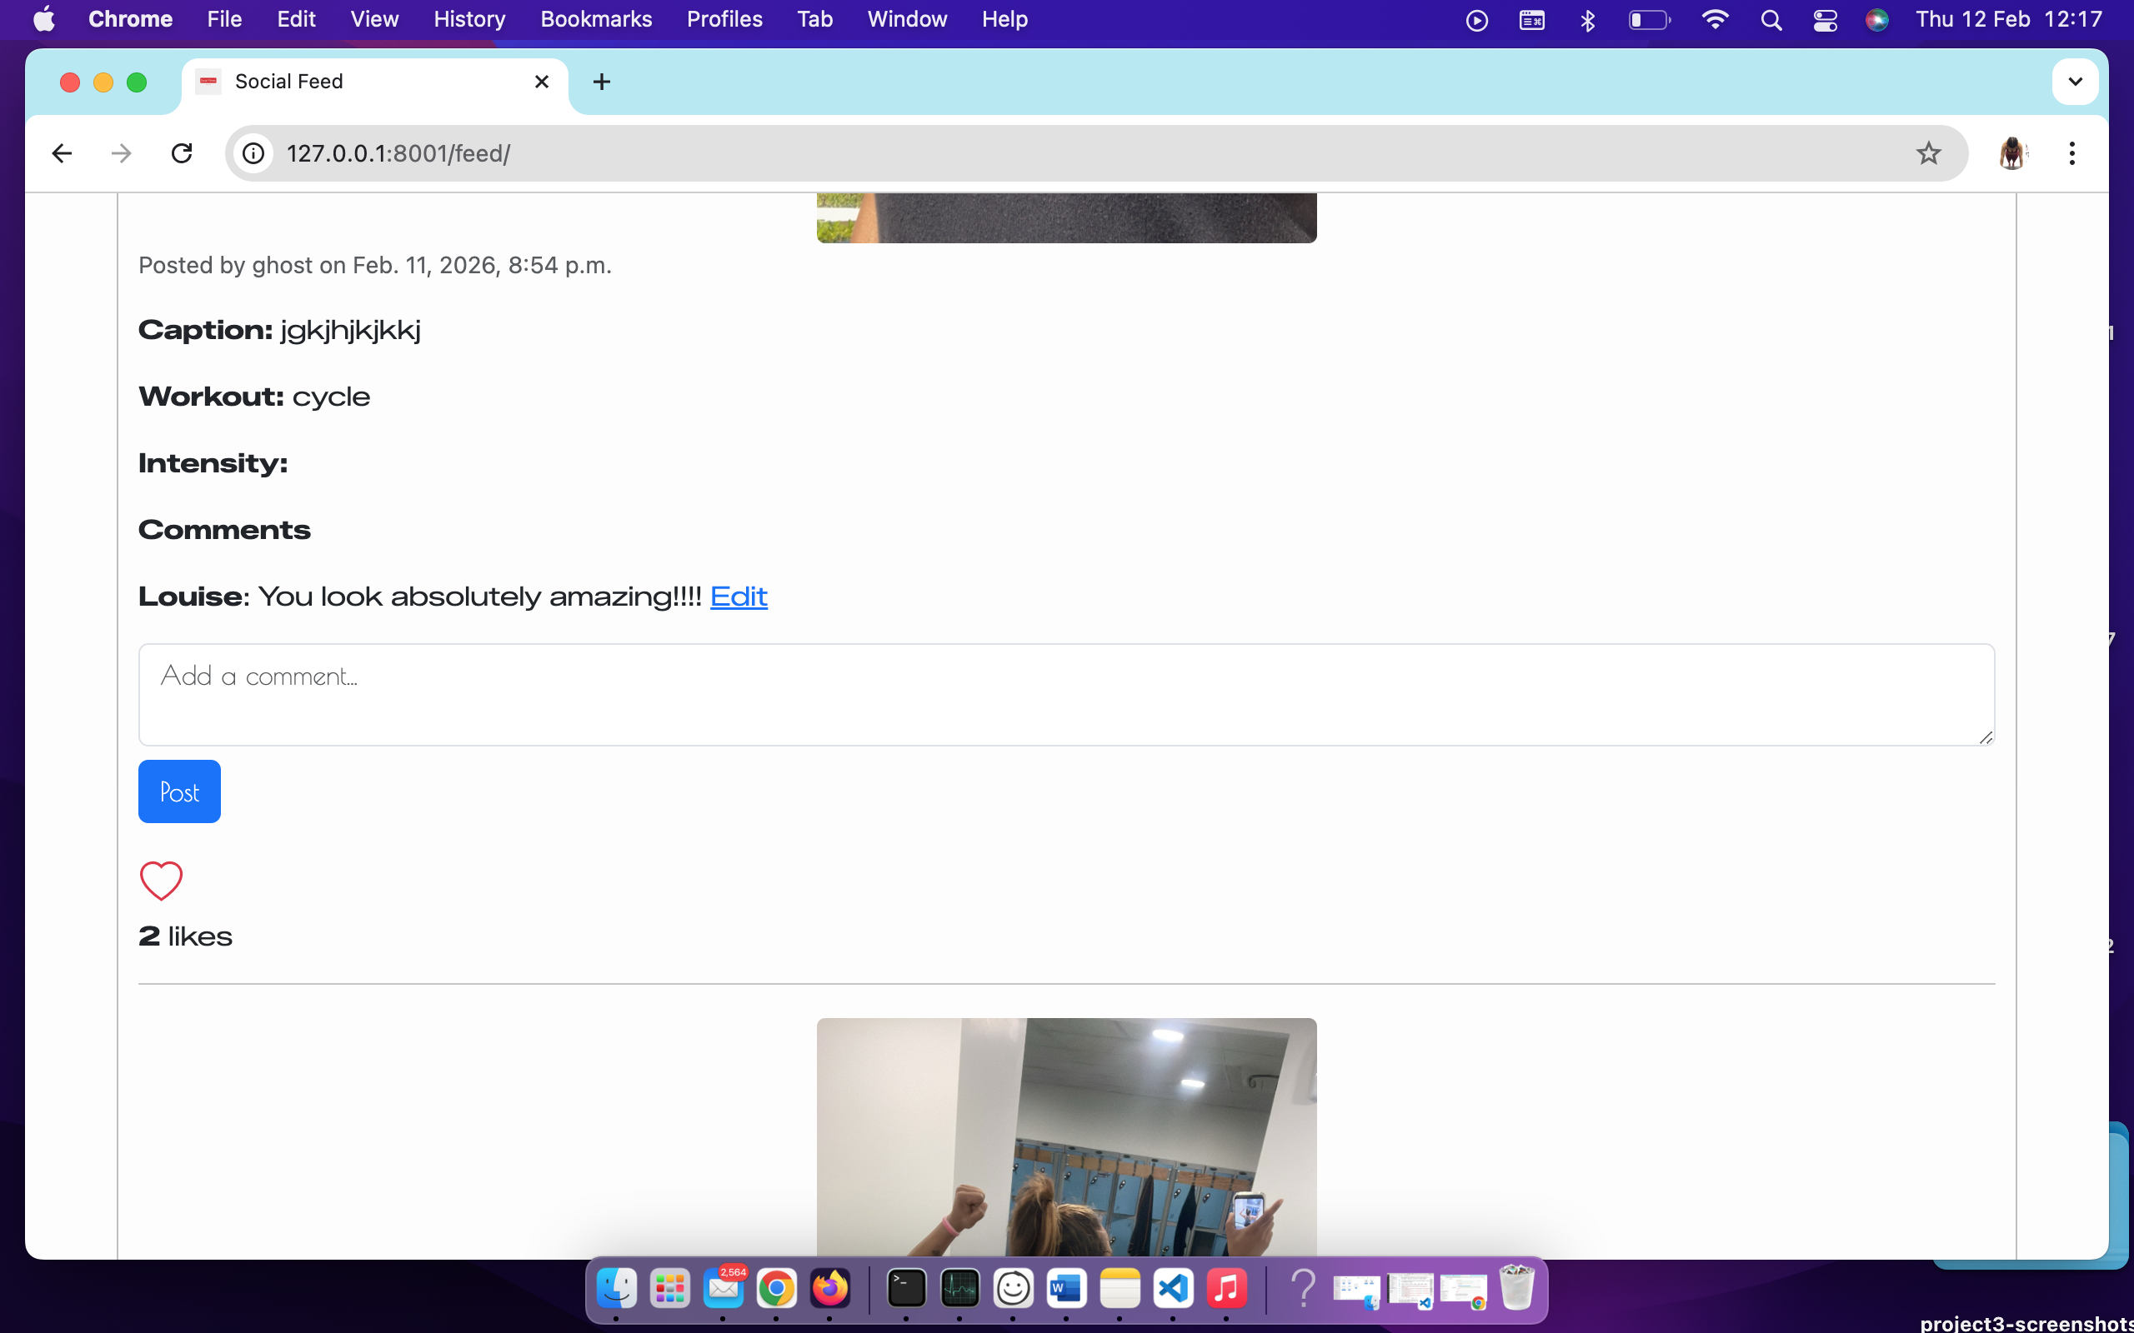The height and width of the screenshot is (1333, 2134).
Task: Open Spotlight search from the menu bar
Action: coord(1771,18)
